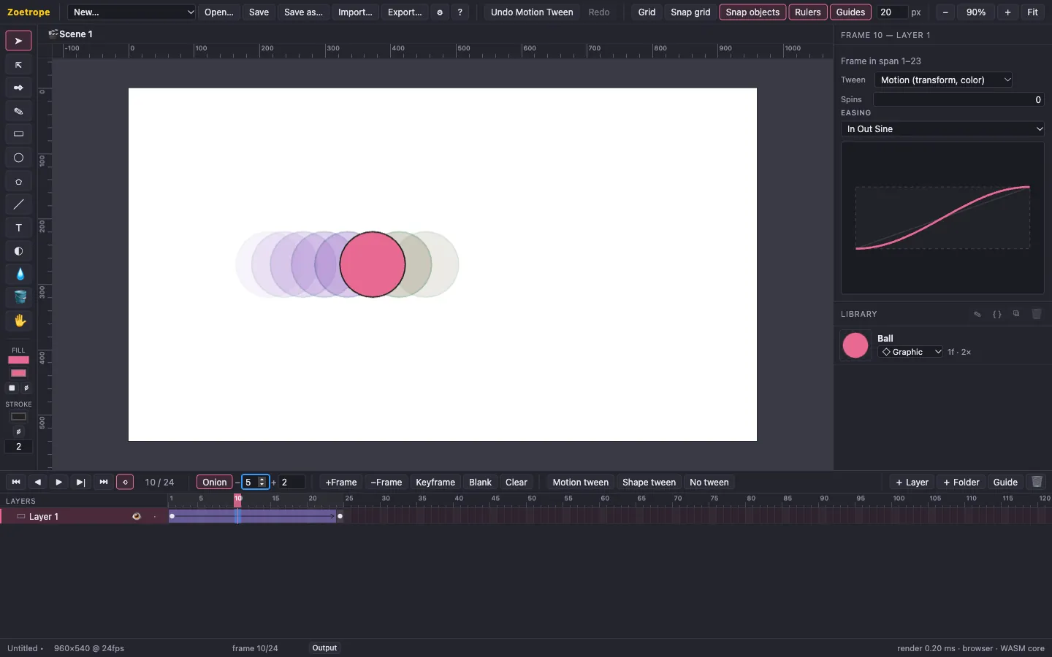Open the settings gear next to Export

(x=440, y=12)
